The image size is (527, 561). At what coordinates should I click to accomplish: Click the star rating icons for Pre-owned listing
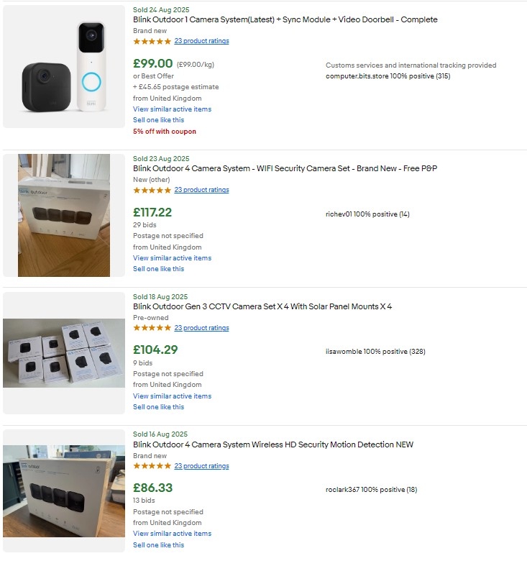[x=152, y=328]
